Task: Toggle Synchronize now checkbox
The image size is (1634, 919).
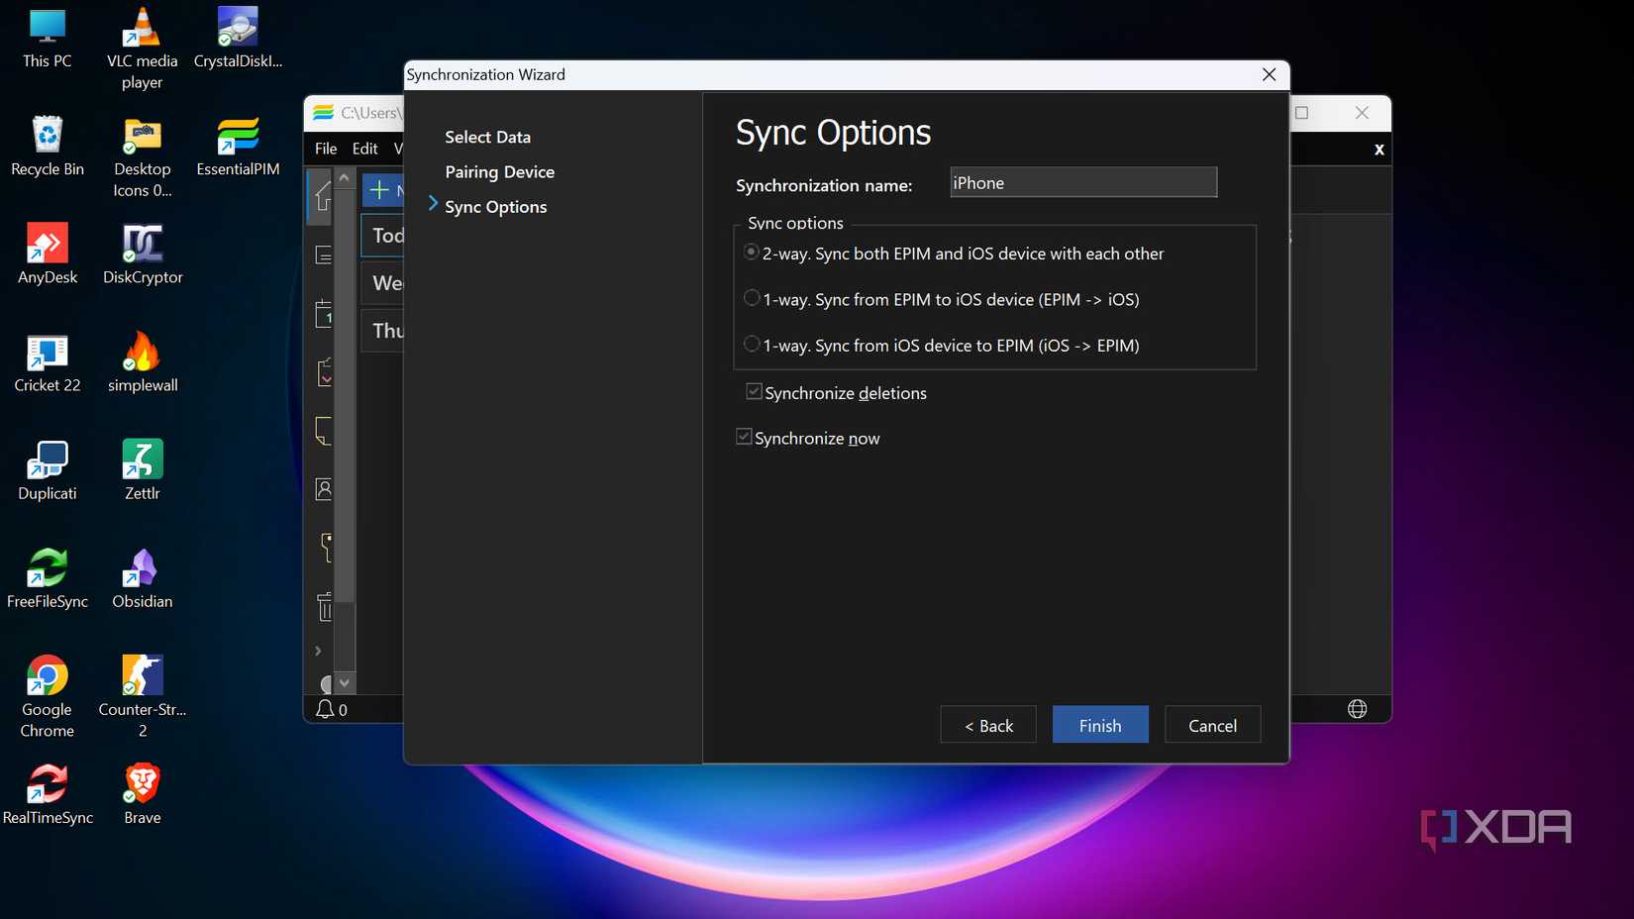Action: click(x=744, y=437)
